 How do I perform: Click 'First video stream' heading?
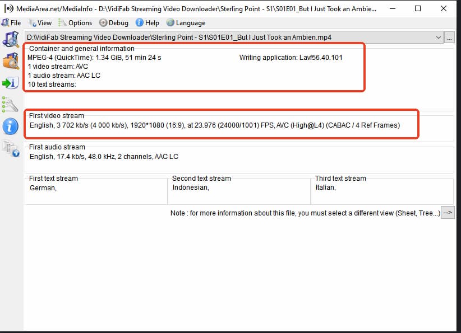(57, 116)
